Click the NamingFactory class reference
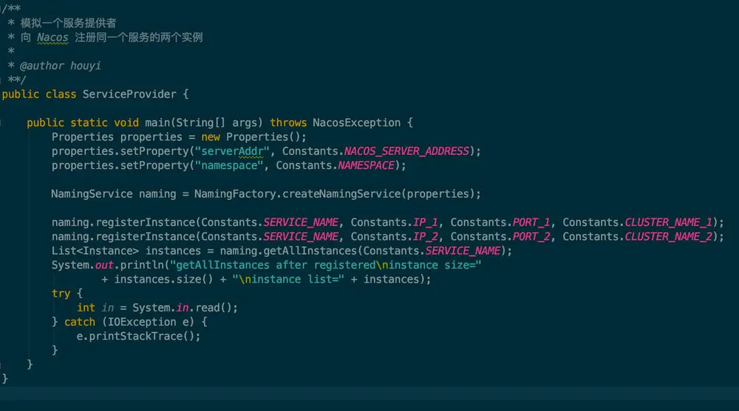Viewport: 739px width, 411px height. pyautogui.click(x=235, y=194)
